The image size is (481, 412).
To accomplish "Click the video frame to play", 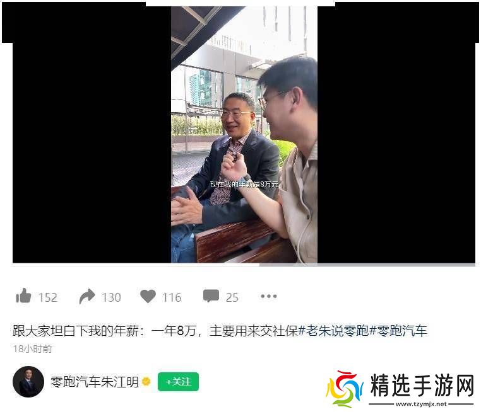I will [244, 135].
